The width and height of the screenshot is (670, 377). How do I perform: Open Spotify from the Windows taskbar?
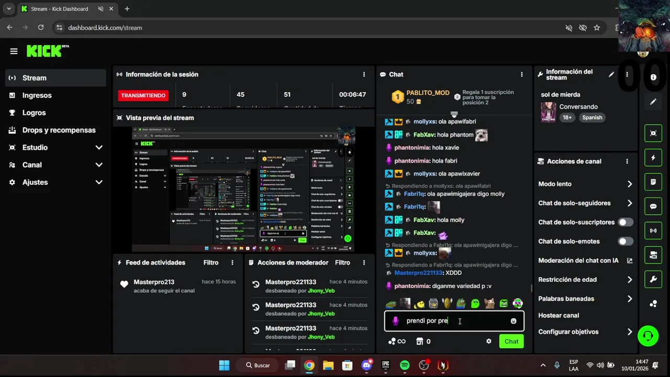405,365
